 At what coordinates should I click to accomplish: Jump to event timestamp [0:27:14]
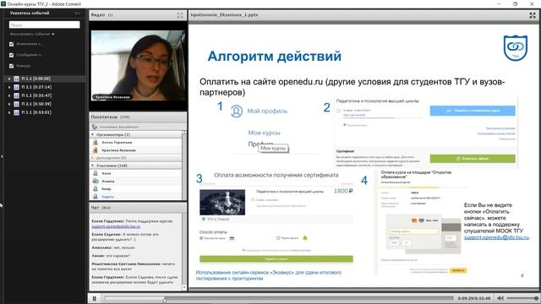[x=41, y=87]
